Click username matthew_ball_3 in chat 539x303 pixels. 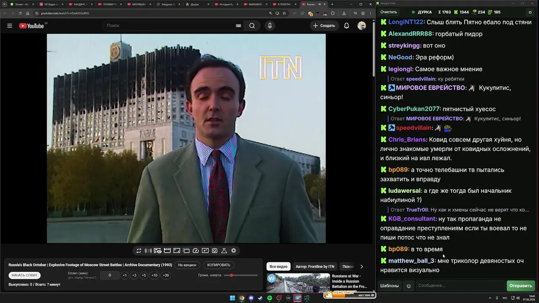click(412, 261)
